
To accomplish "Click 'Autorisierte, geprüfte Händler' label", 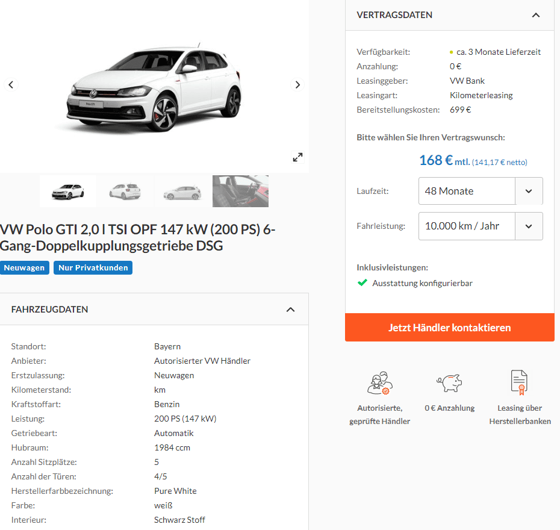I will tap(379, 414).
